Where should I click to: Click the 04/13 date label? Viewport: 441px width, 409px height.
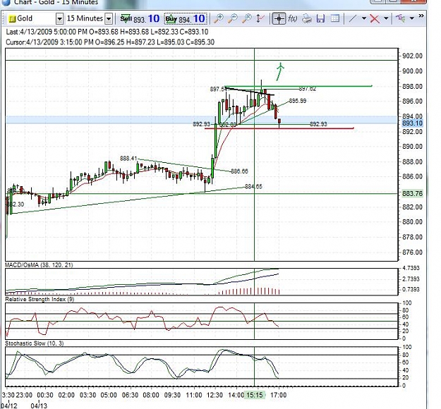point(39,405)
